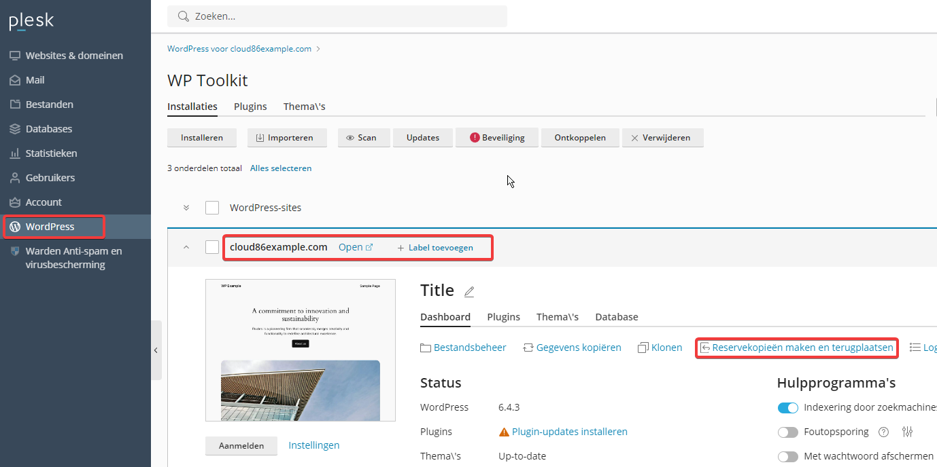
Task: Open the site's Thema's tab
Action: click(558, 317)
